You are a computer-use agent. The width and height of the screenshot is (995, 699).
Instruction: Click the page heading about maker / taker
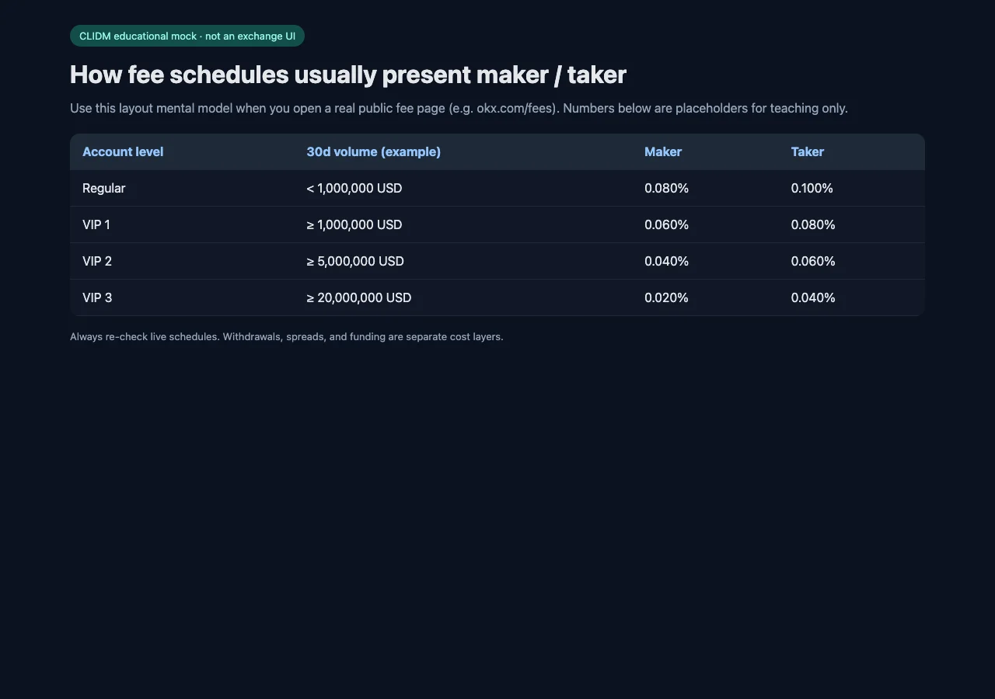click(x=348, y=75)
